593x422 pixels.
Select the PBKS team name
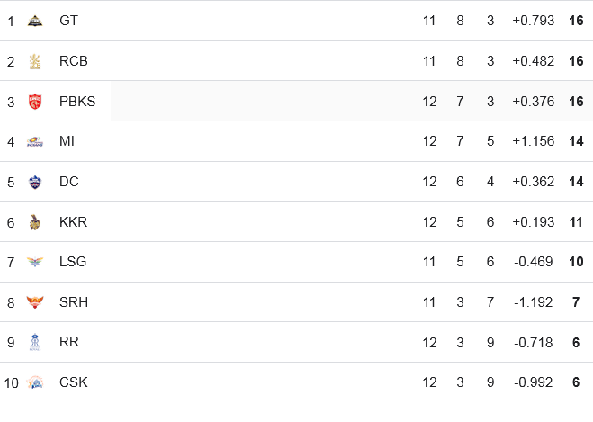click(x=77, y=102)
